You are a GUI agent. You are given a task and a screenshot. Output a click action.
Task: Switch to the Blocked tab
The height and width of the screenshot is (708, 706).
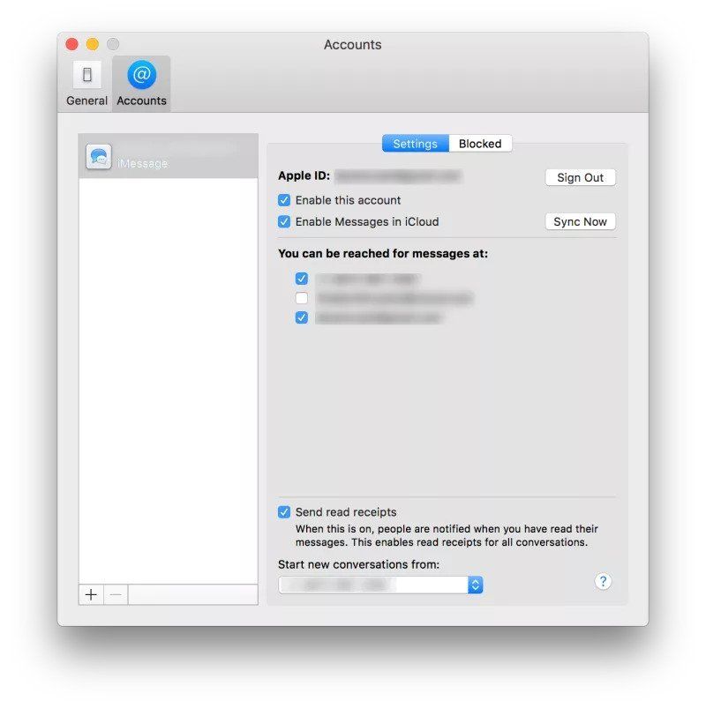coord(480,143)
